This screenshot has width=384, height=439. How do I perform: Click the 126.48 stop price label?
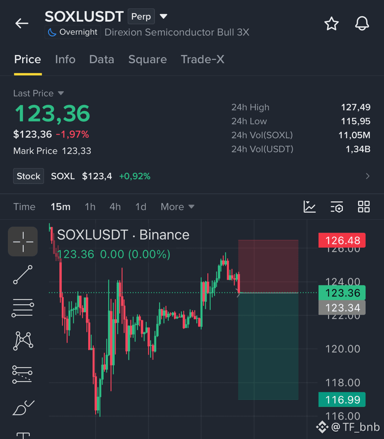point(342,241)
